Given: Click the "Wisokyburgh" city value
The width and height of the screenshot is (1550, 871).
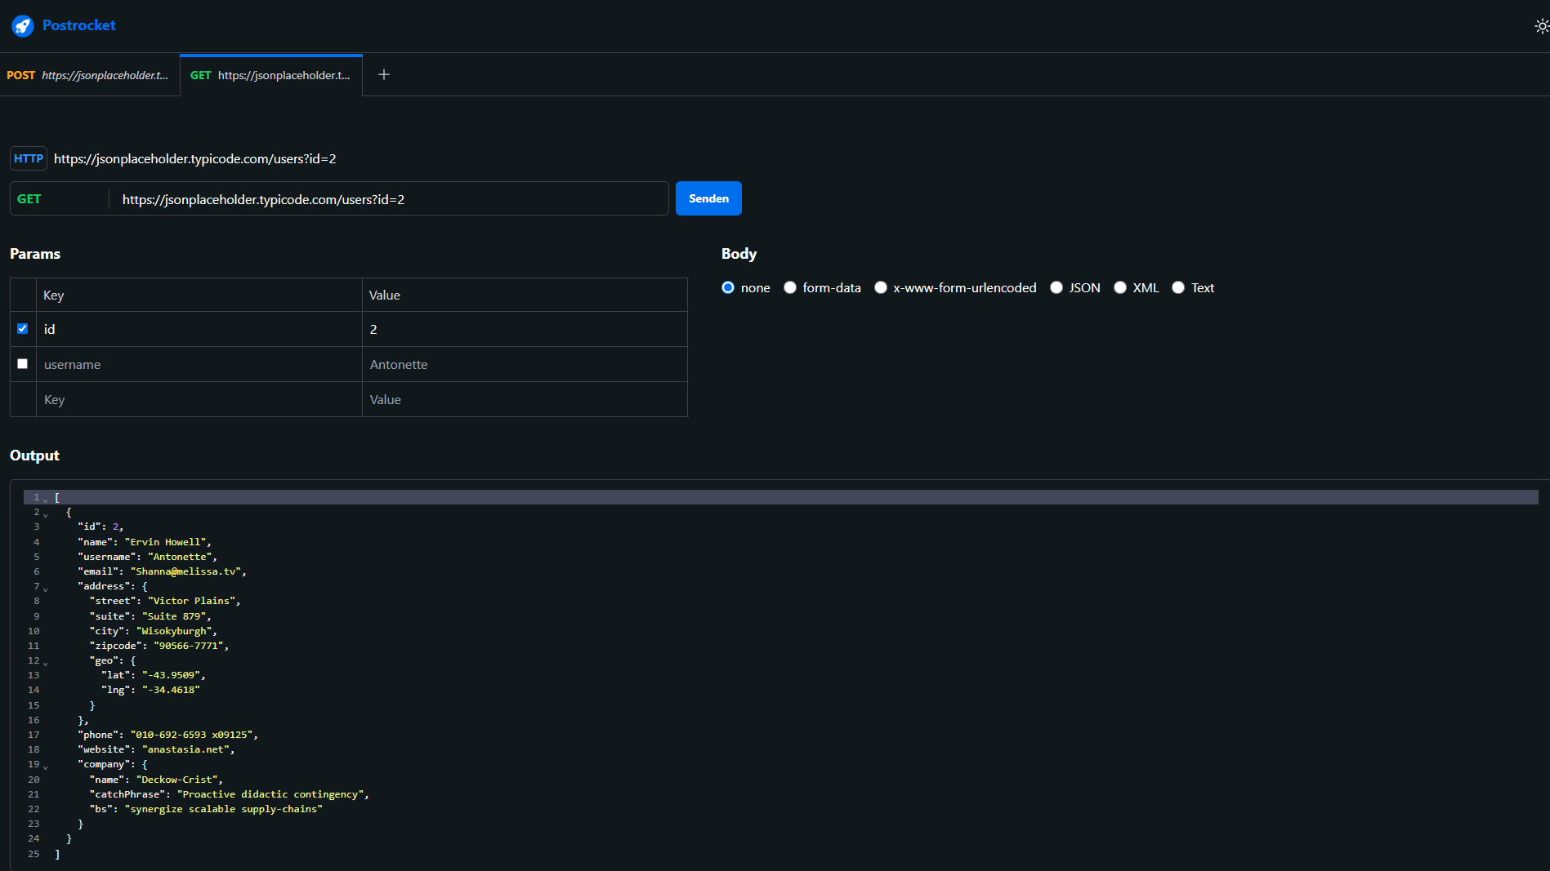Looking at the screenshot, I should point(174,631).
